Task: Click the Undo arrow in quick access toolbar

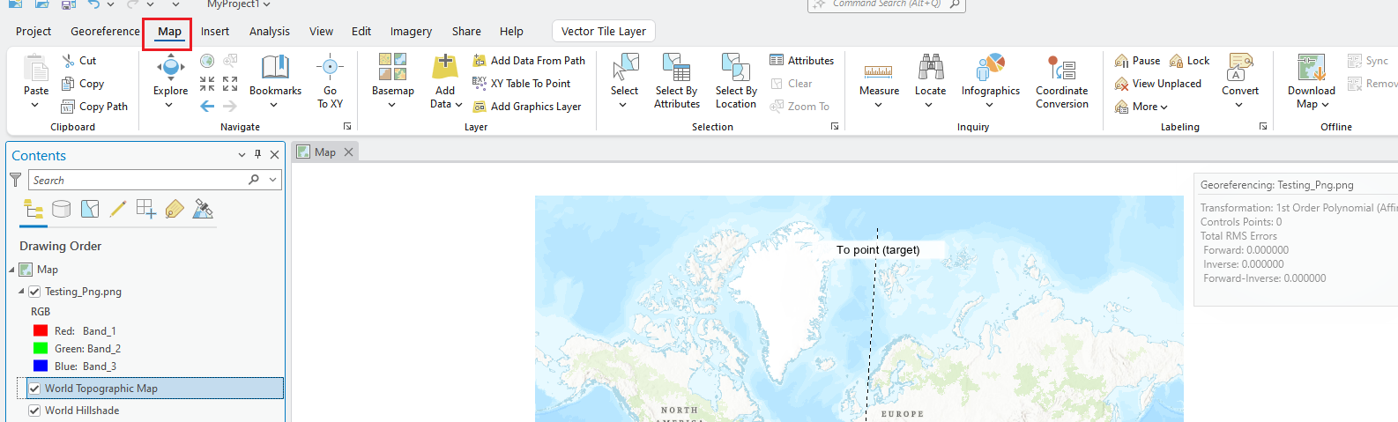Action: 93,4
